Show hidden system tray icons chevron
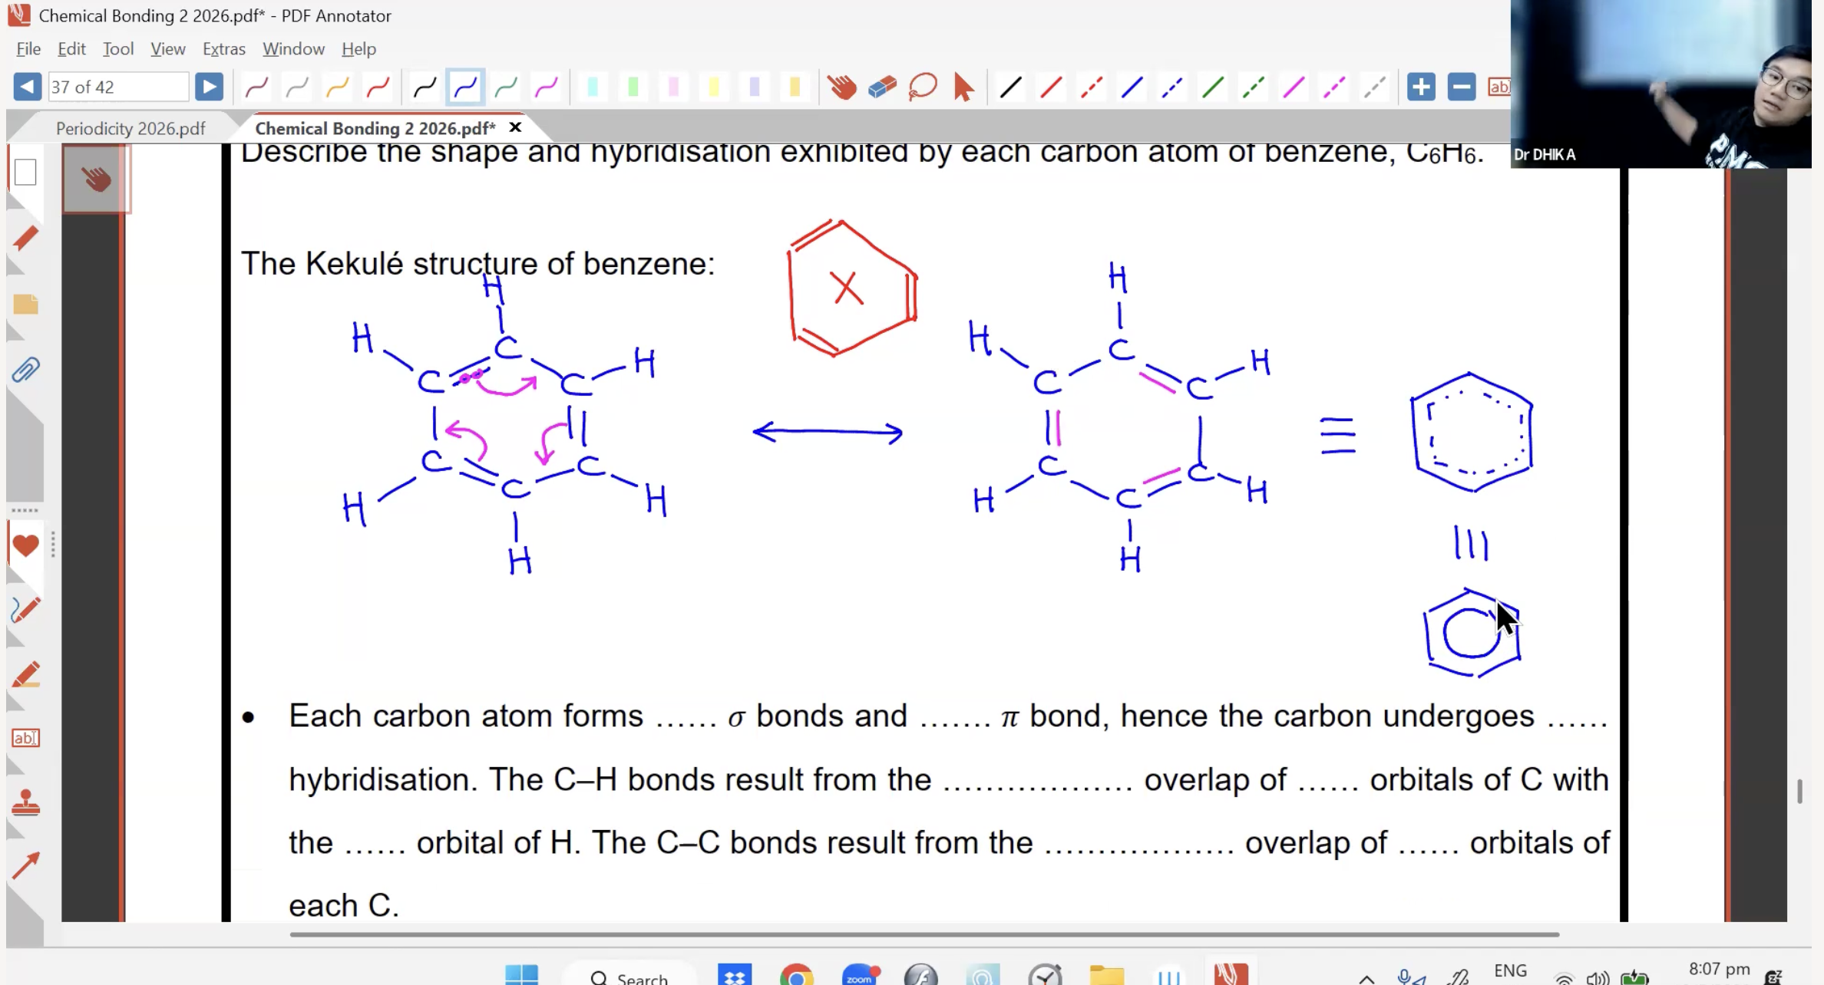The width and height of the screenshot is (1824, 985). tap(1366, 978)
